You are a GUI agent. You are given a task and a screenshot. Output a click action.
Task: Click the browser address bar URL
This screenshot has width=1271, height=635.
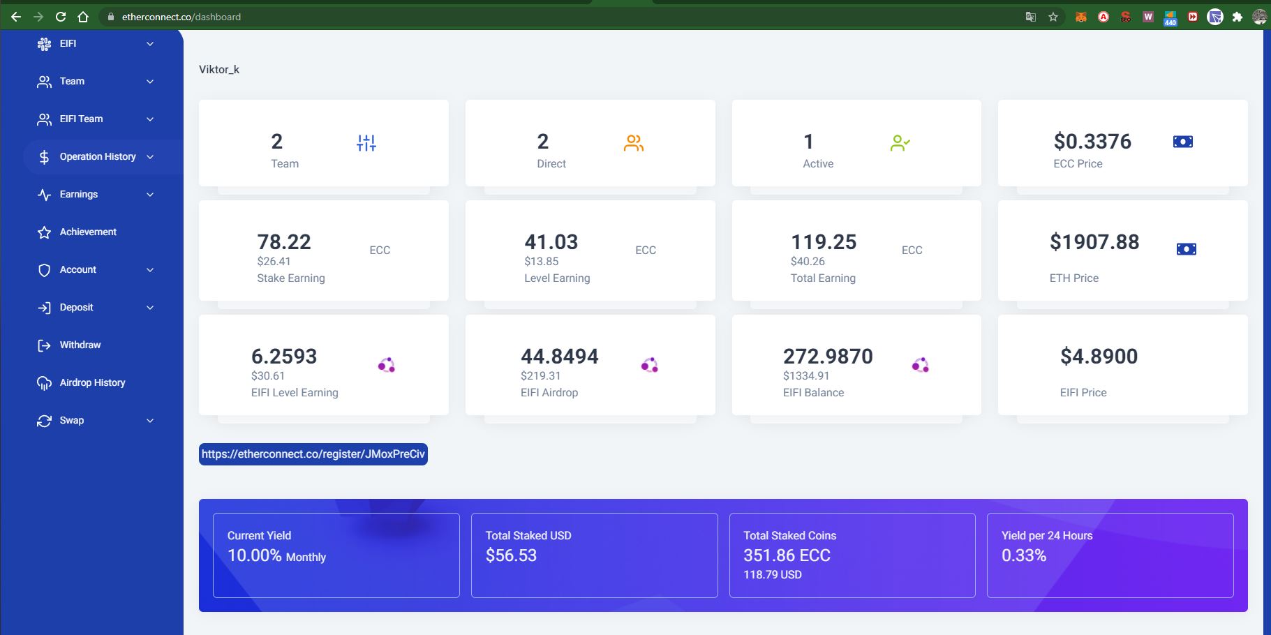pyautogui.click(x=181, y=17)
